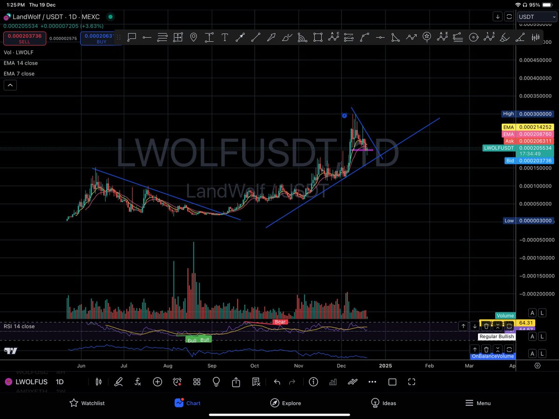
Task: Toggle auto scale A on RSI pane
Action: [x=532, y=336]
